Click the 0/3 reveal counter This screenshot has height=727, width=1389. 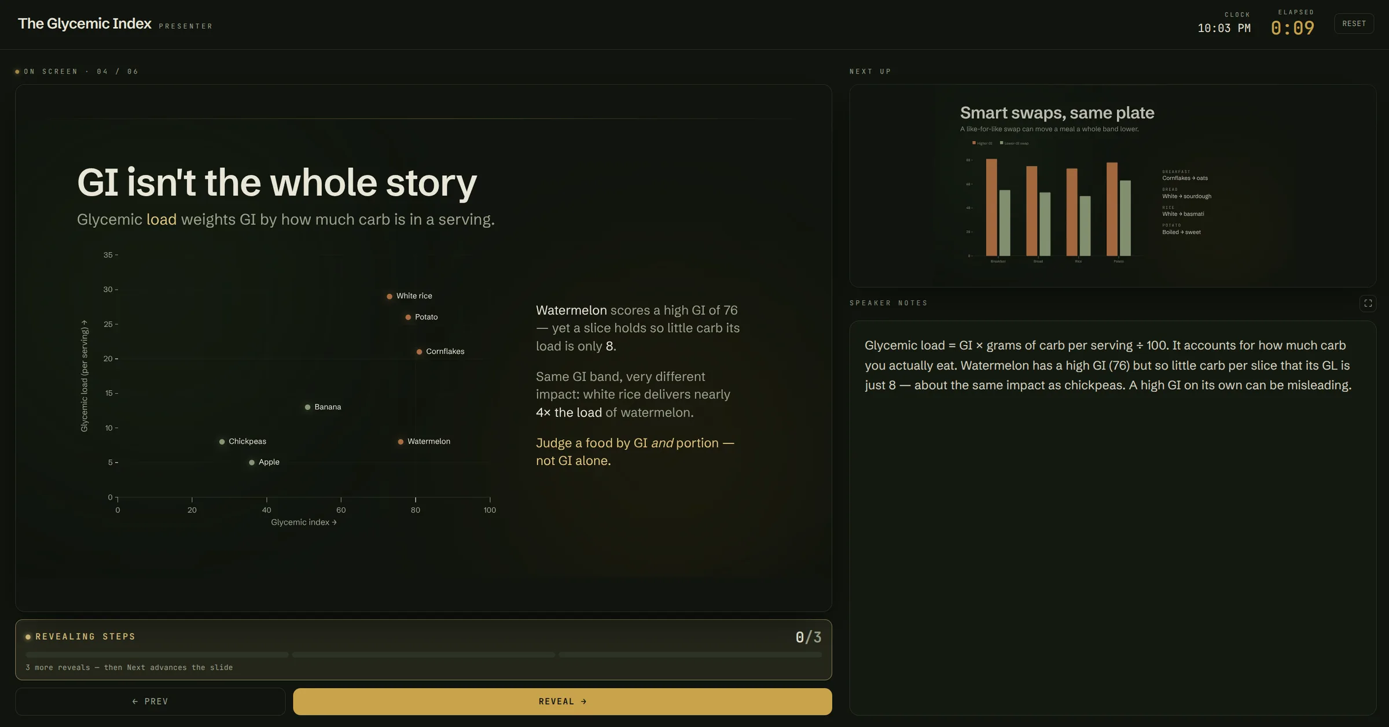point(808,637)
